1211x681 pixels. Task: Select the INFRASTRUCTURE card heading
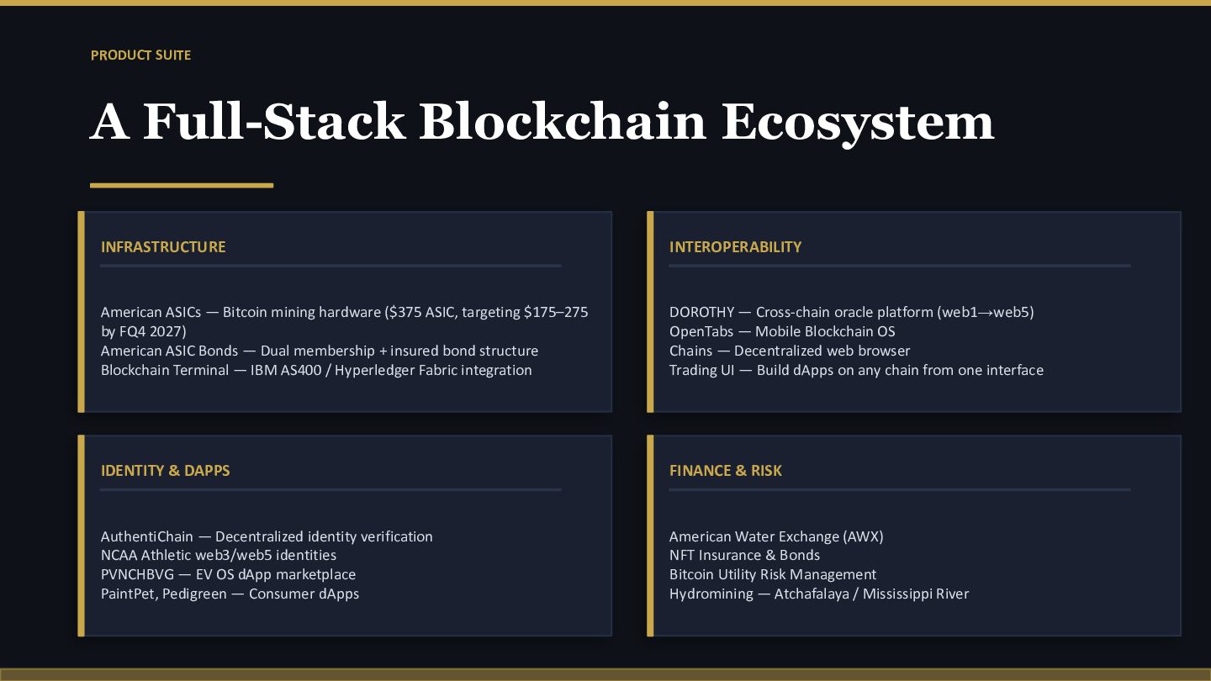(x=163, y=247)
